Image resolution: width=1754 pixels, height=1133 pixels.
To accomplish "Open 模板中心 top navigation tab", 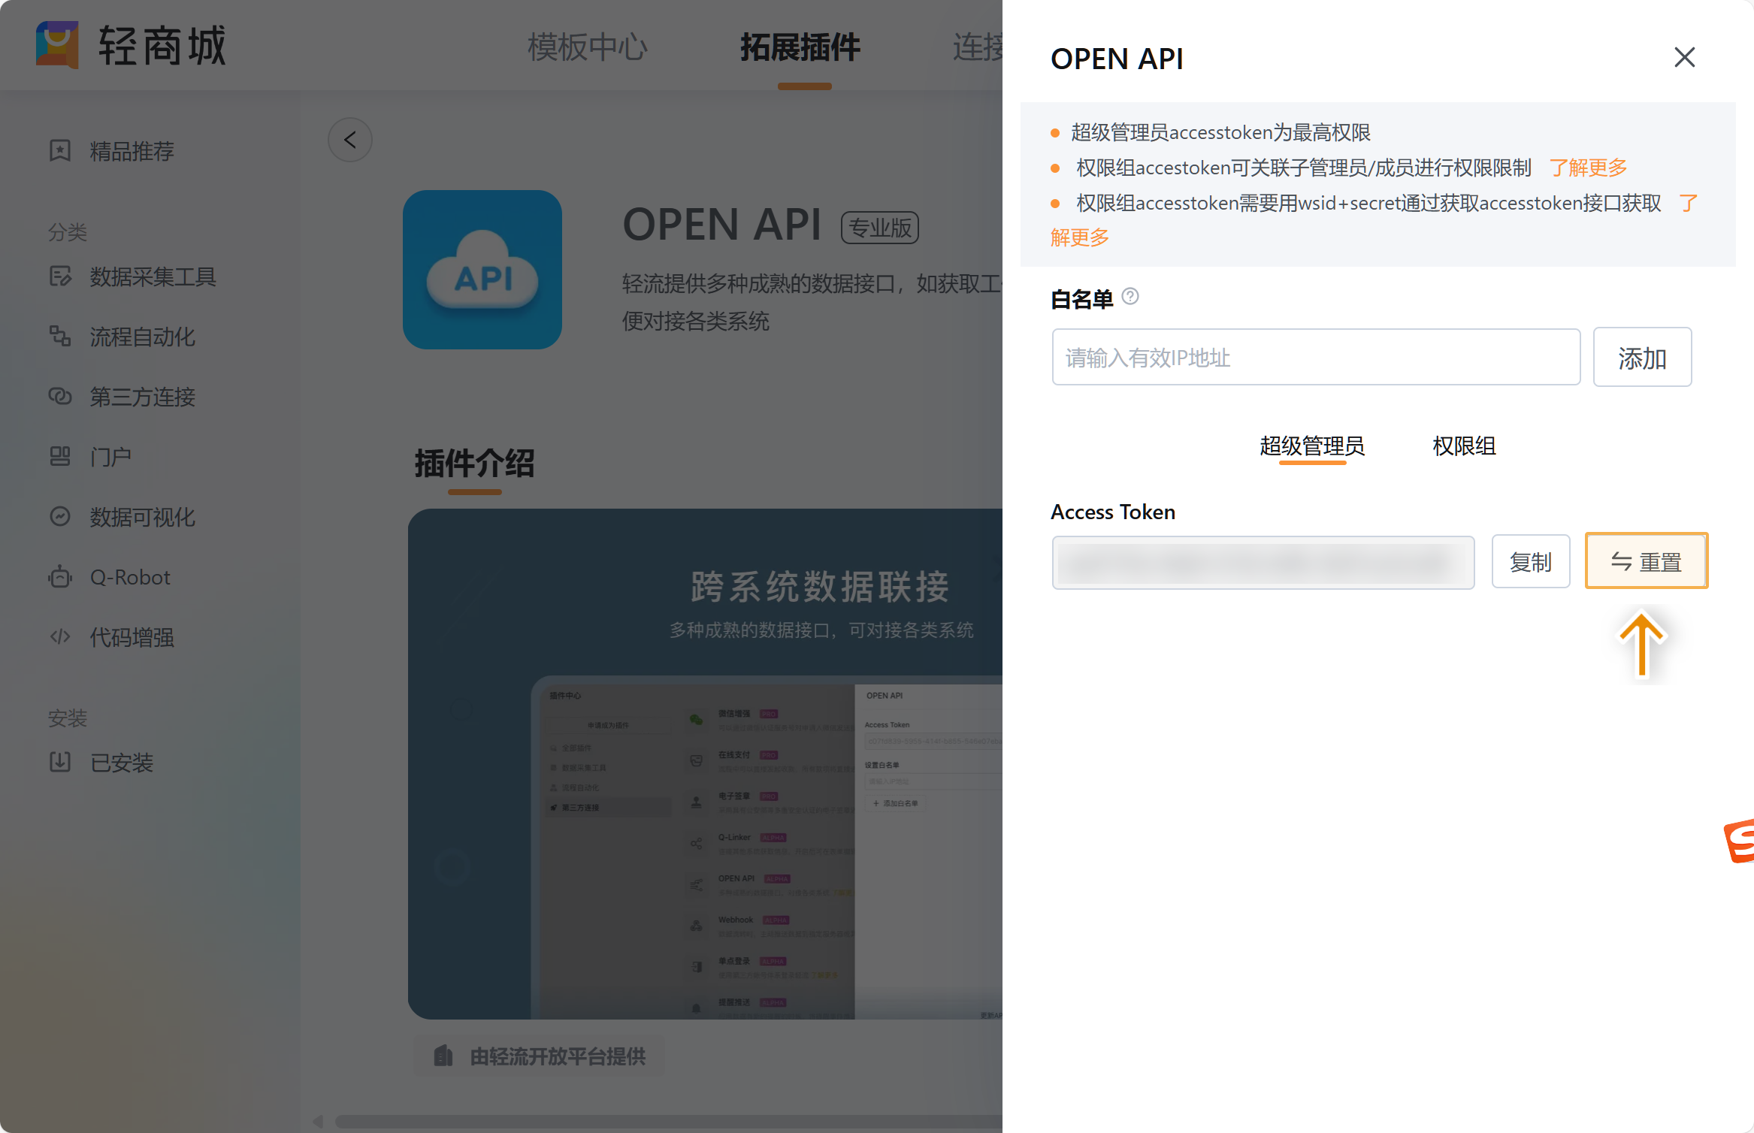I will coord(587,47).
